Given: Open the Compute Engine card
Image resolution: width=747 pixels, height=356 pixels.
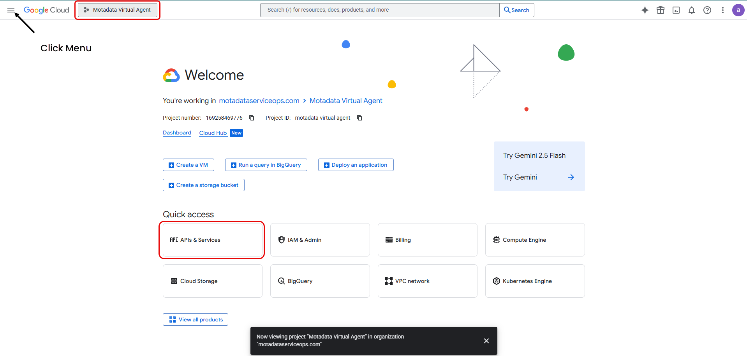Looking at the screenshot, I should (534, 240).
